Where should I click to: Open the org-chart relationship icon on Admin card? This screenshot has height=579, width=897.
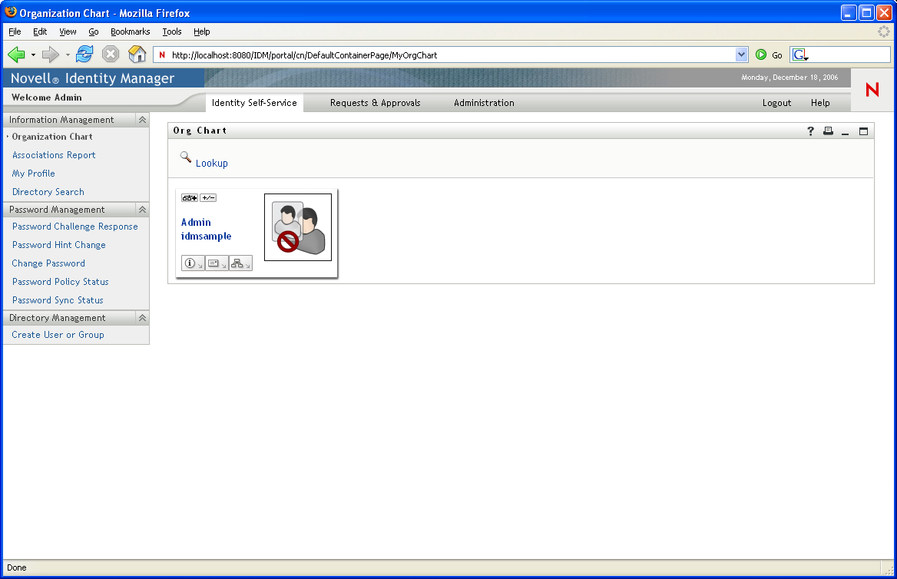(x=241, y=263)
